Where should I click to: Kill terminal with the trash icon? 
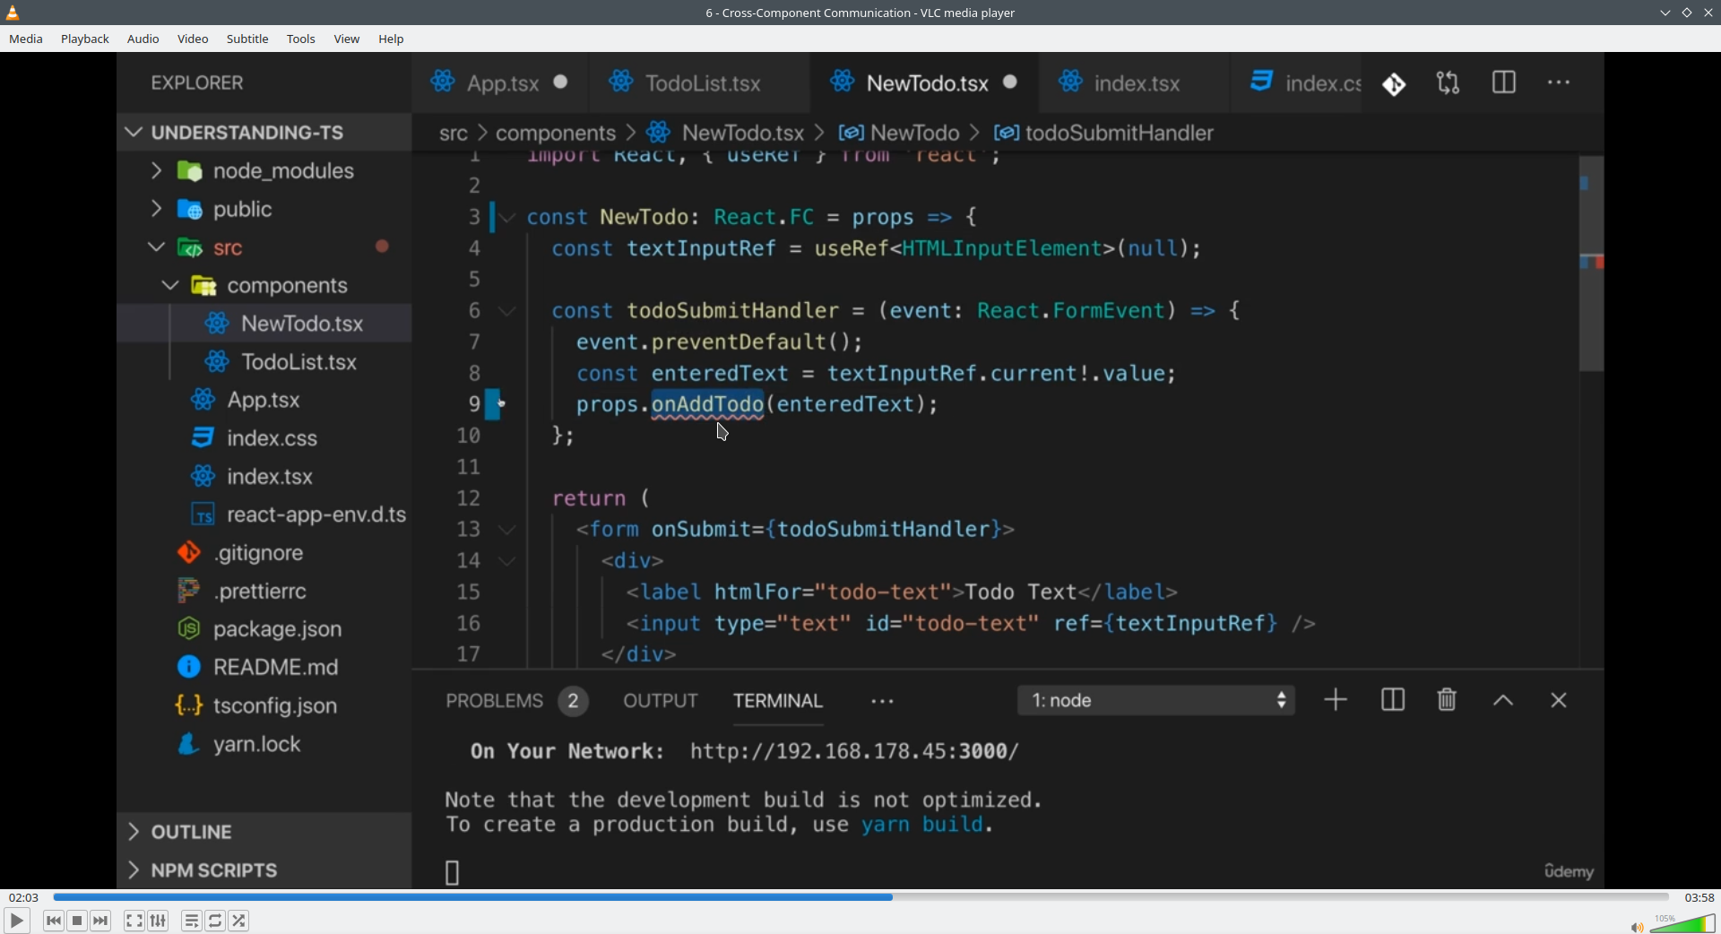point(1447,700)
